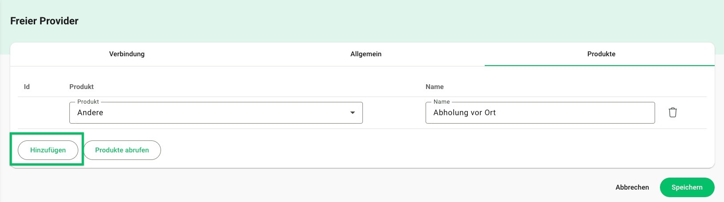Click the empty Id cell in the product row
The image size is (724, 202).
(40, 113)
